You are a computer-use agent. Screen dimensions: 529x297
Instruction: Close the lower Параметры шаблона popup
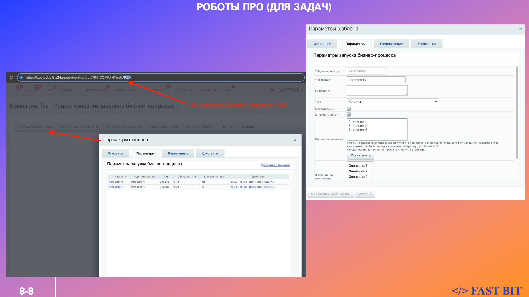[x=295, y=140]
